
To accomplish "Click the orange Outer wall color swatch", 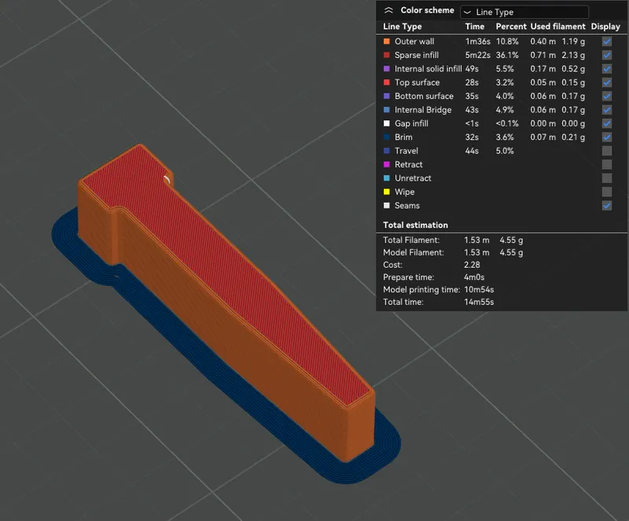I will coord(386,42).
